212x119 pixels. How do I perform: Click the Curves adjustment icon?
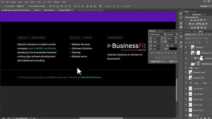[x=198, y=20]
